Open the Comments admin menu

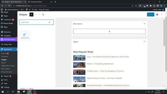[8, 20]
